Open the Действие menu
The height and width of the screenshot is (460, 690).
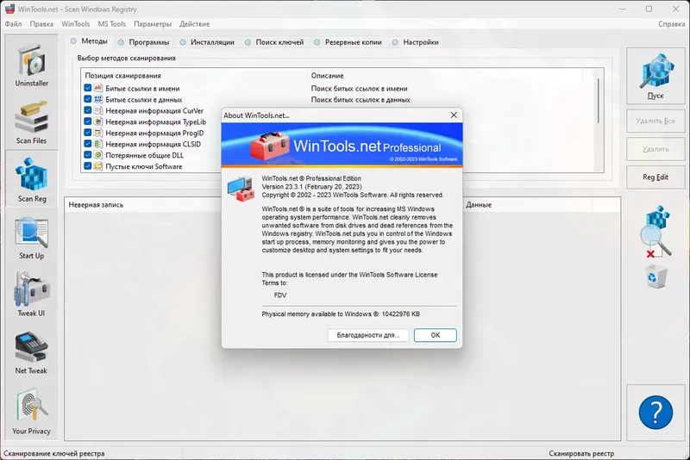(194, 24)
